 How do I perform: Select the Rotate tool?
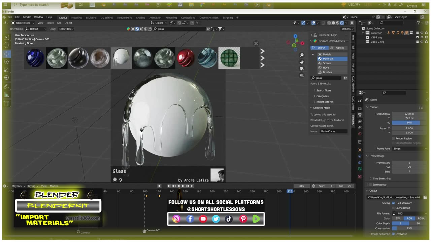tap(6, 62)
